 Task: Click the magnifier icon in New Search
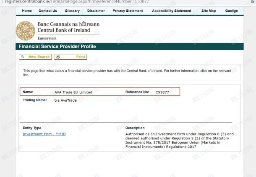coord(23,56)
